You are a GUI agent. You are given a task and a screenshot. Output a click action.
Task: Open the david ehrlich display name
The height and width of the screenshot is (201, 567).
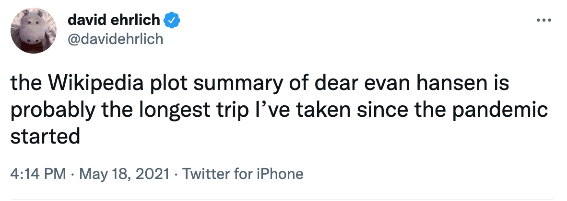pos(114,20)
